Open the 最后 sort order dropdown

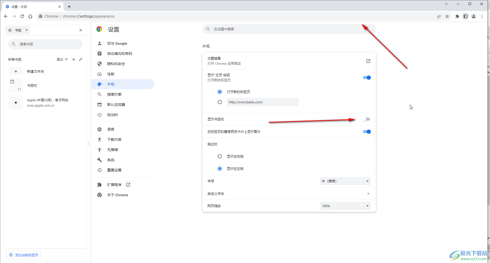[x=62, y=59]
